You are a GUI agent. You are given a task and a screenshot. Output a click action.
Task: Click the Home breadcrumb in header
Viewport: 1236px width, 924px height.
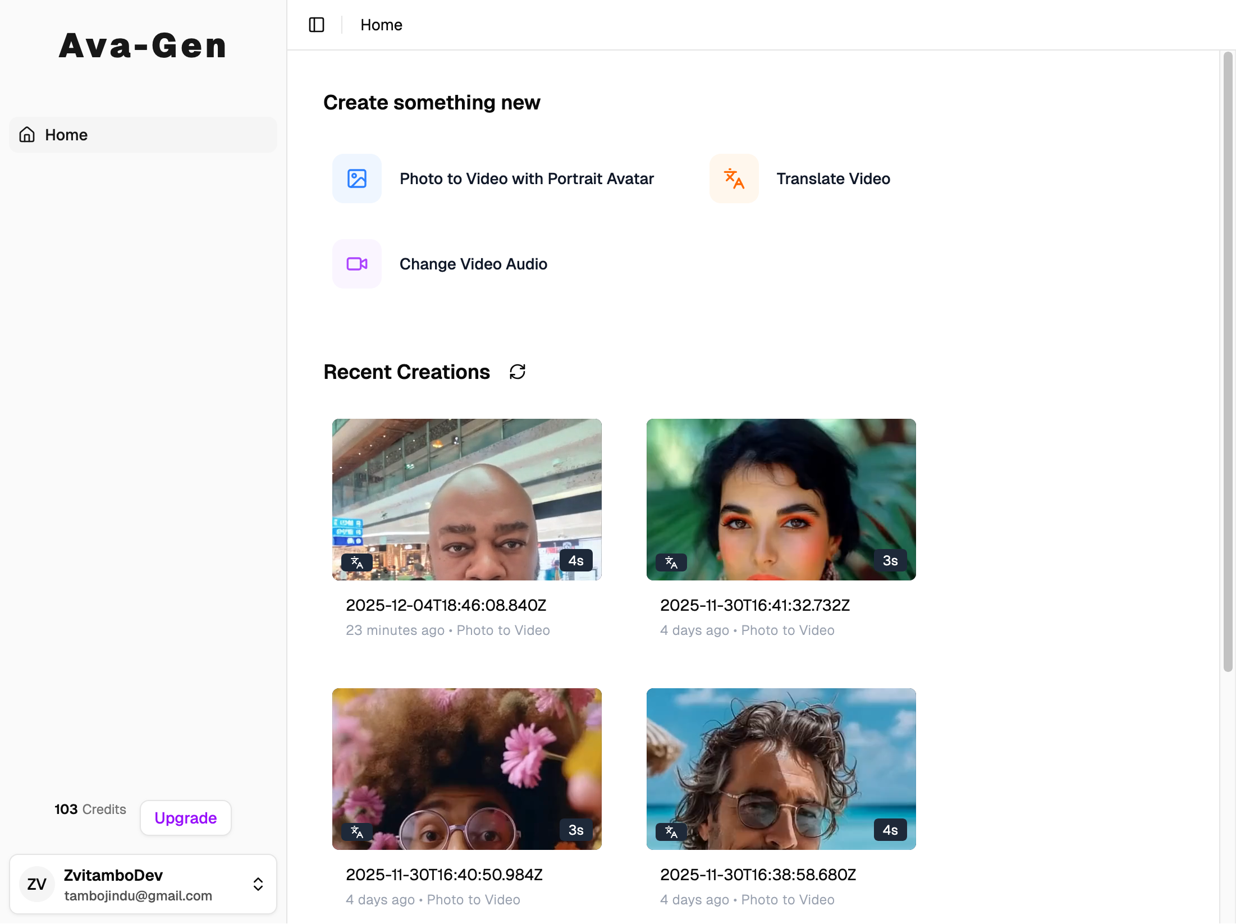point(381,25)
